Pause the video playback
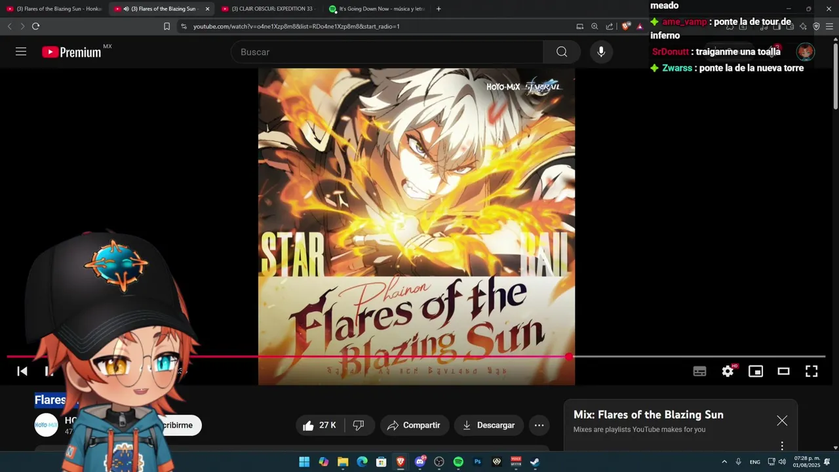This screenshot has height=472, width=839. [x=49, y=371]
